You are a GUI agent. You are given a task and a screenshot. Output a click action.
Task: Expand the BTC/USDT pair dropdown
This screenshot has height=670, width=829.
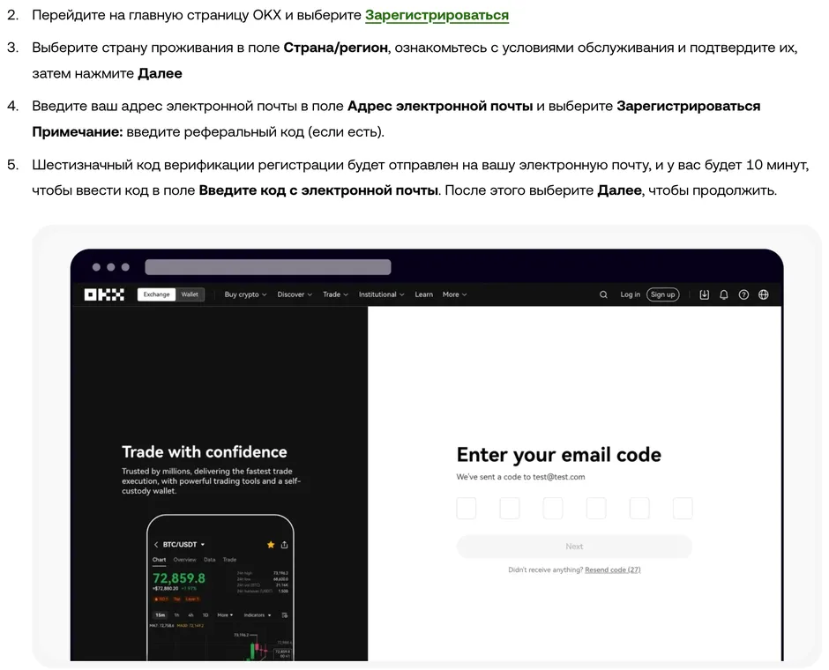[x=184, y=544]
